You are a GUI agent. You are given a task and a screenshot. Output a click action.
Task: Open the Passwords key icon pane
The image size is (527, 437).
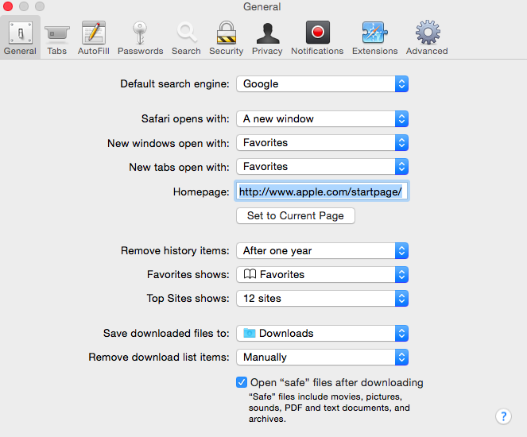[x=140, y=37]
